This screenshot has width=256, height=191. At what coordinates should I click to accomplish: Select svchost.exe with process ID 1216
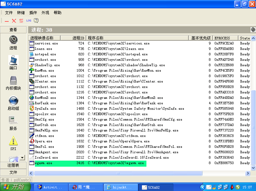[x=140, y=92]
